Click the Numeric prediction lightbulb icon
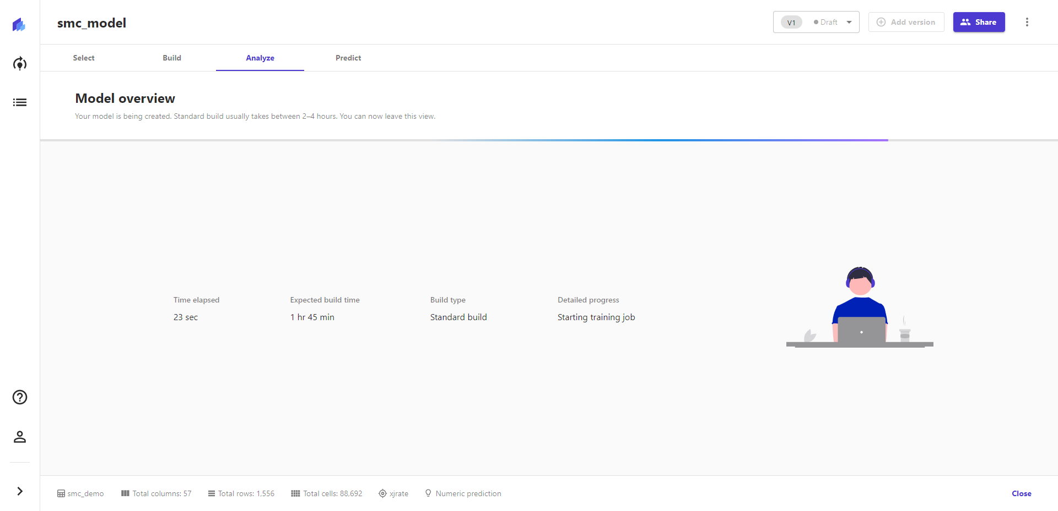 tap(428, 493)
